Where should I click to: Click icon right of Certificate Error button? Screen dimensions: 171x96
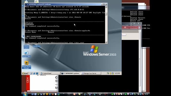(139, 27)
